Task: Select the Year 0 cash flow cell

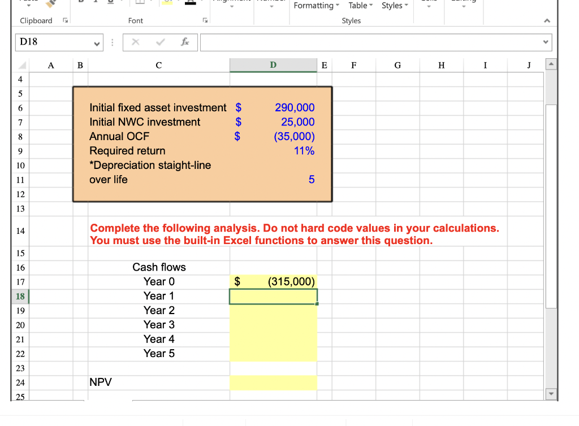Action: tap(273, 281)
